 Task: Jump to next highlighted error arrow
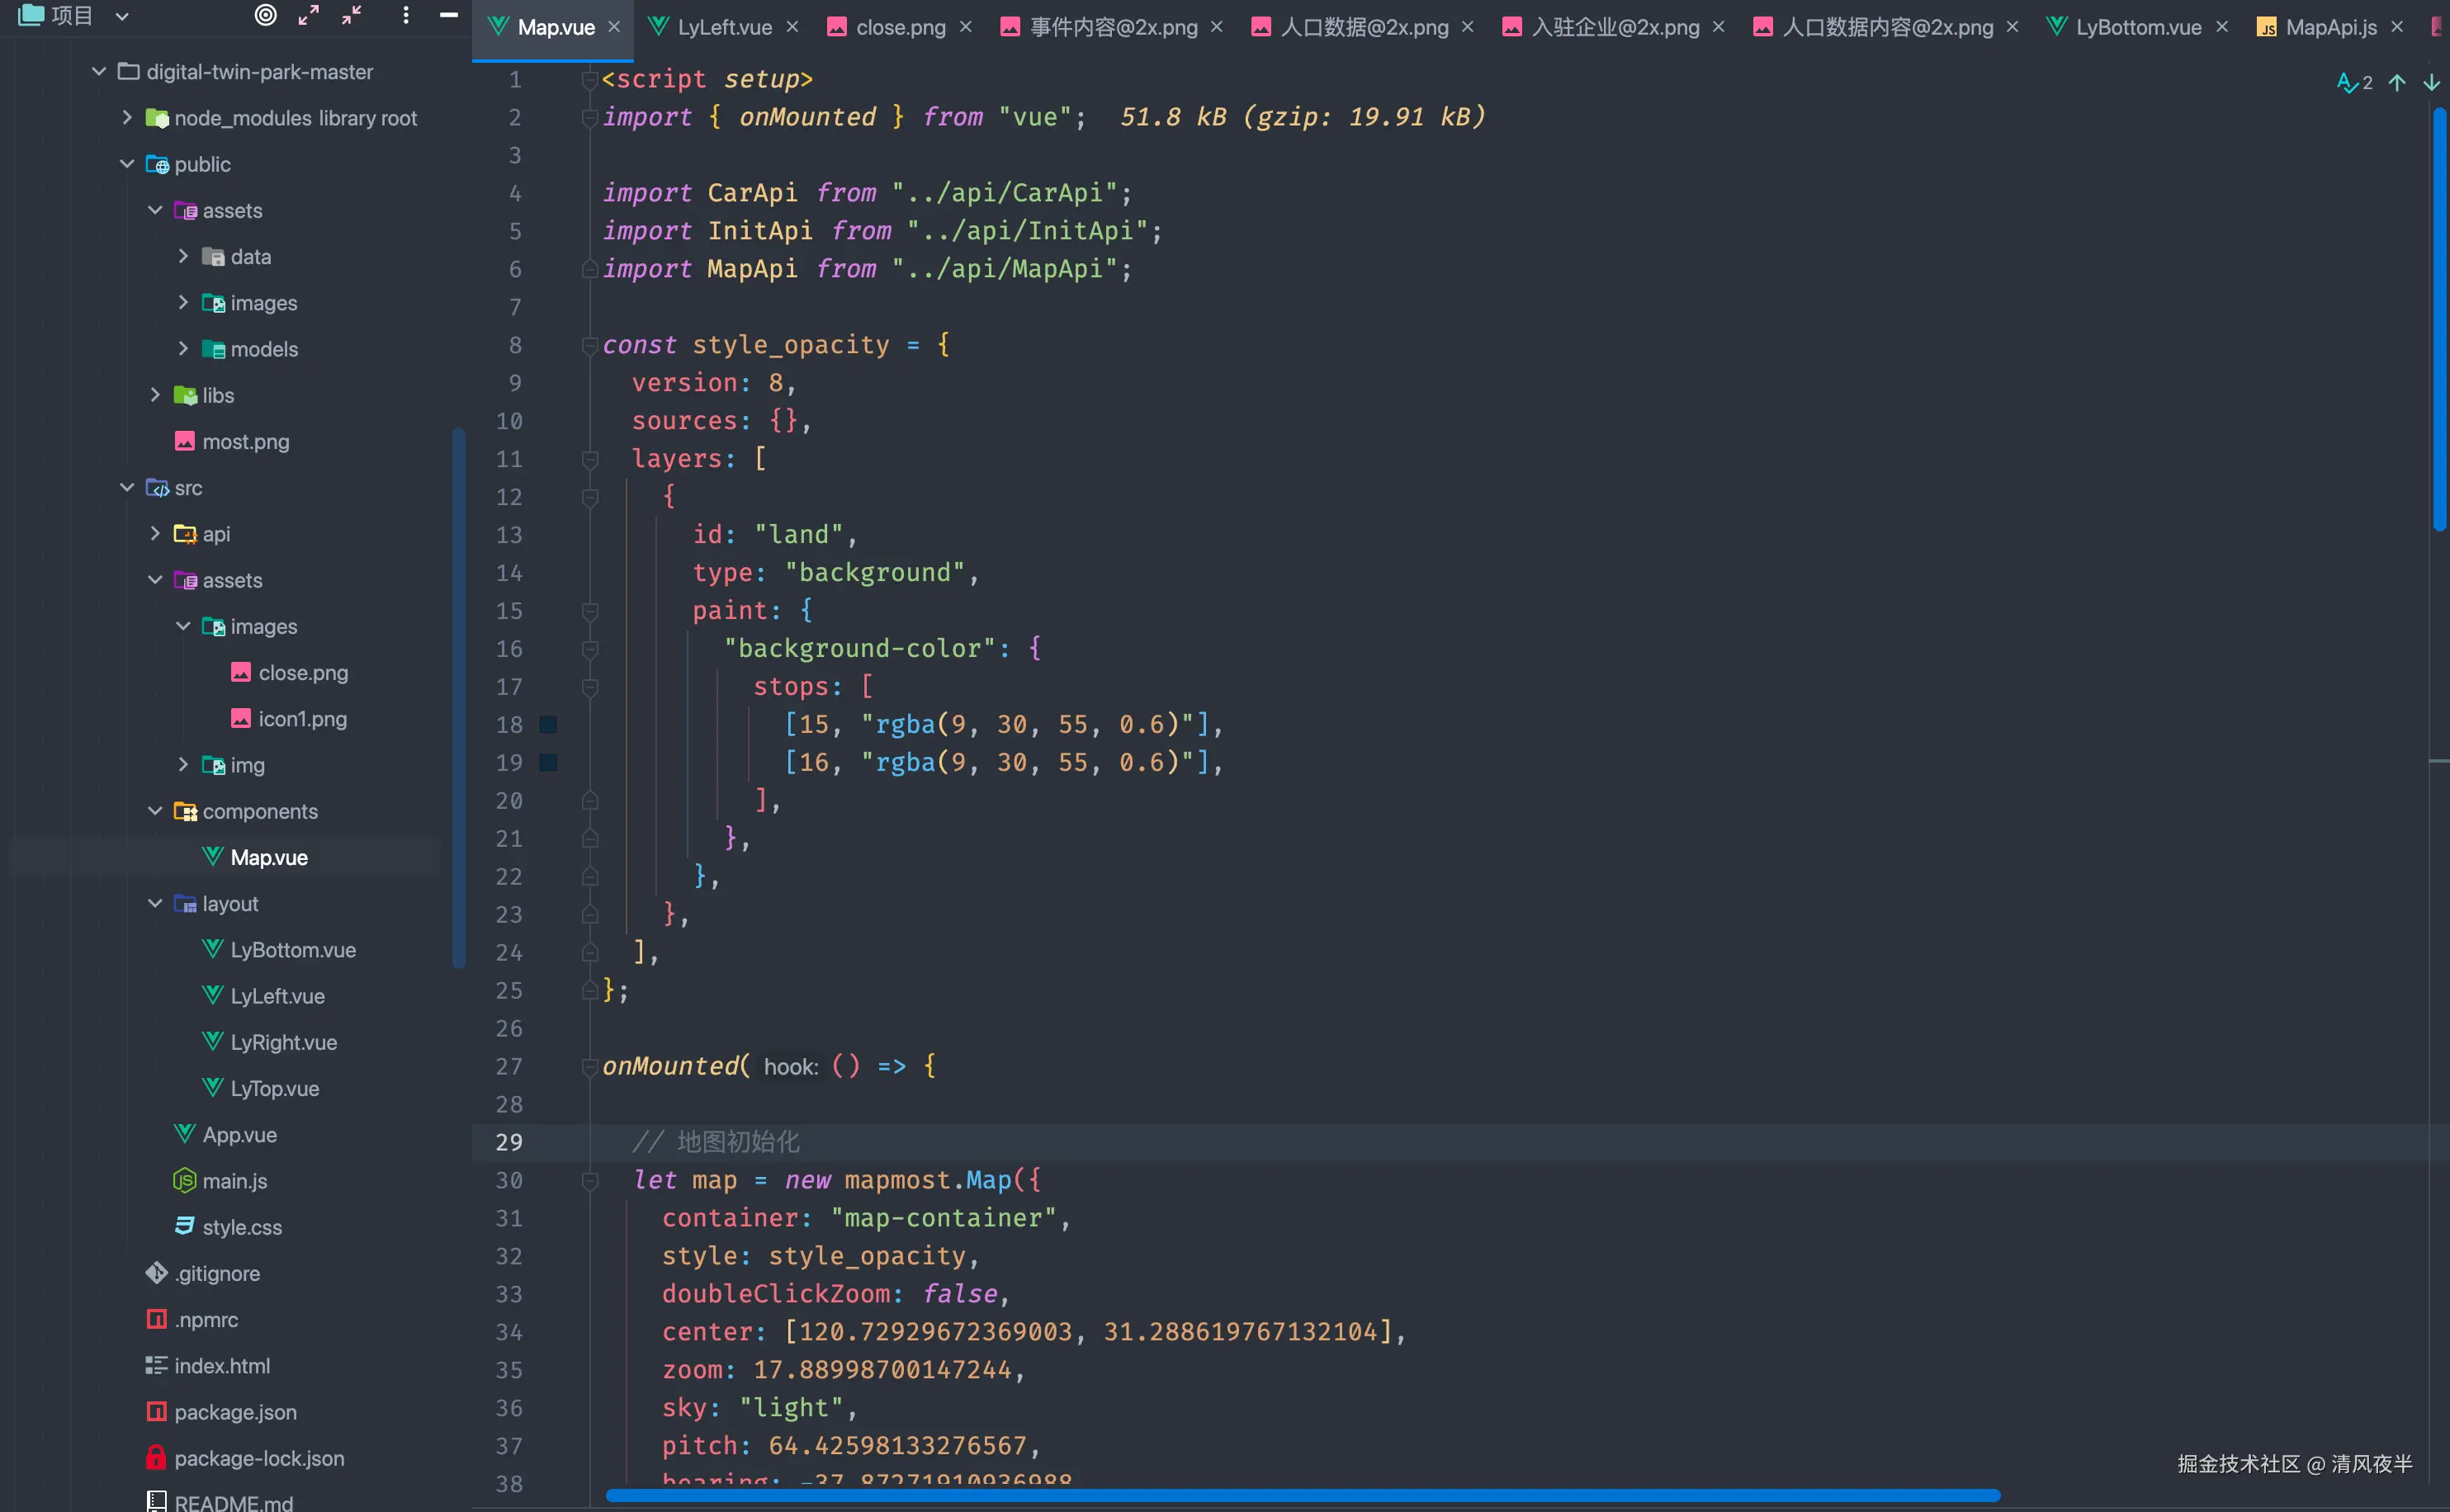(x=2431, y=83)
